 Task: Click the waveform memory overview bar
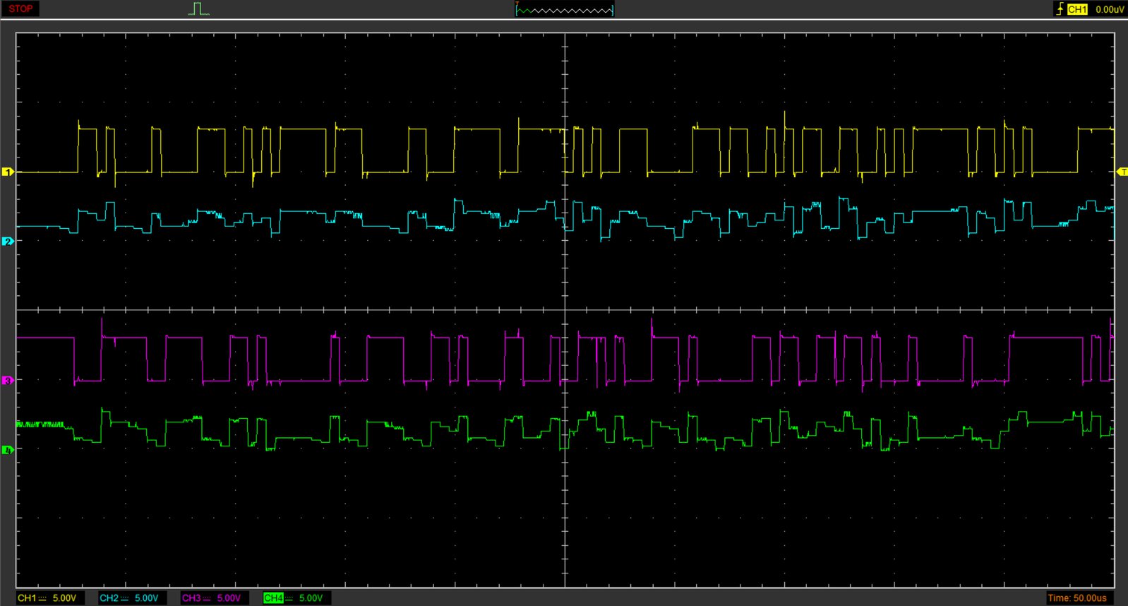(565, 9)
